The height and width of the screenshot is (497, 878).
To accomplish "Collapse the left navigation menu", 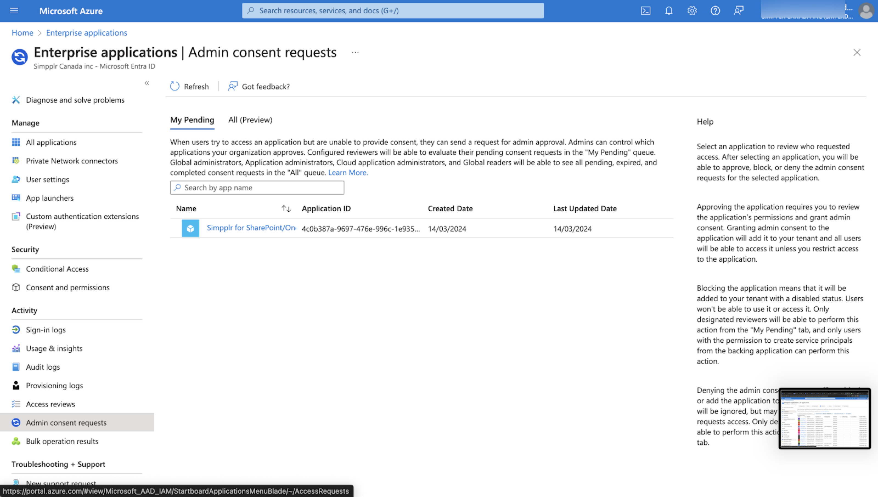I will (x=147, y=83).
